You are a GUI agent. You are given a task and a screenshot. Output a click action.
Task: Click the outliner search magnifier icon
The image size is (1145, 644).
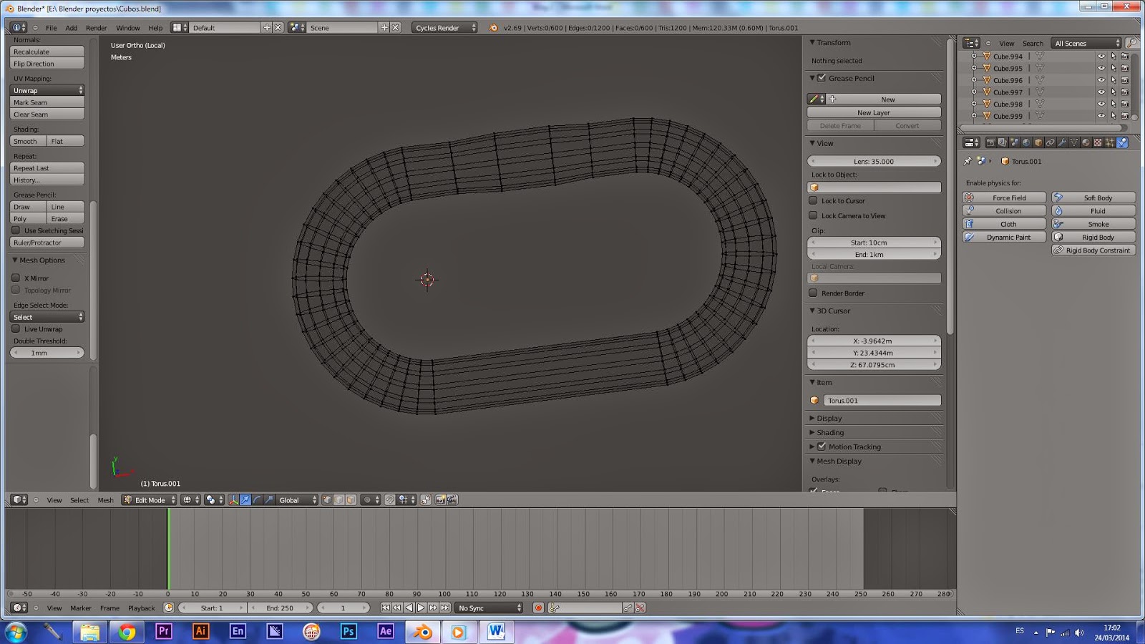(1131, 43)
